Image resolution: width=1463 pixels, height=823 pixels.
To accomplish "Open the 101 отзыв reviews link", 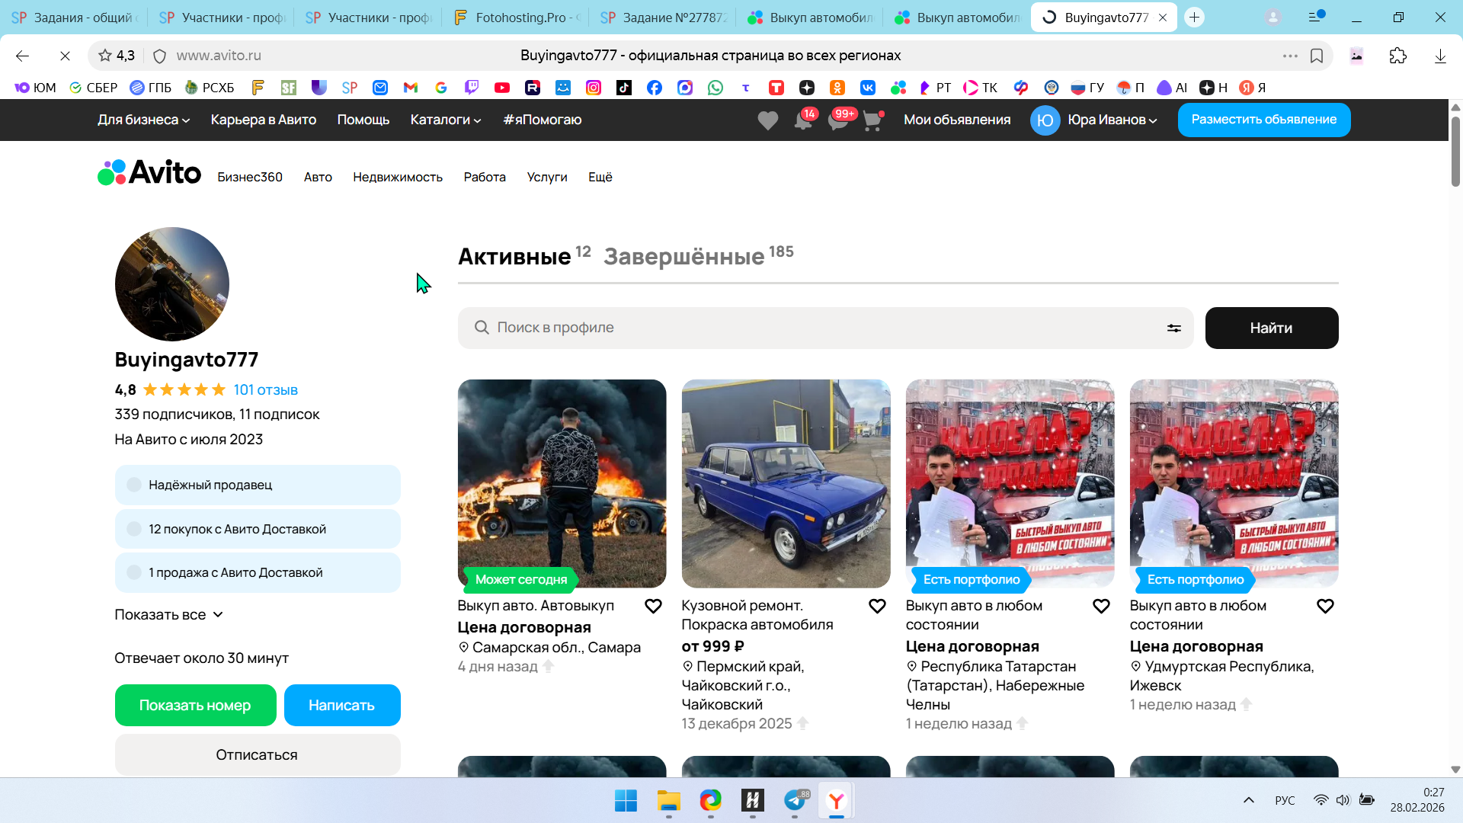I will click(265, 390).
